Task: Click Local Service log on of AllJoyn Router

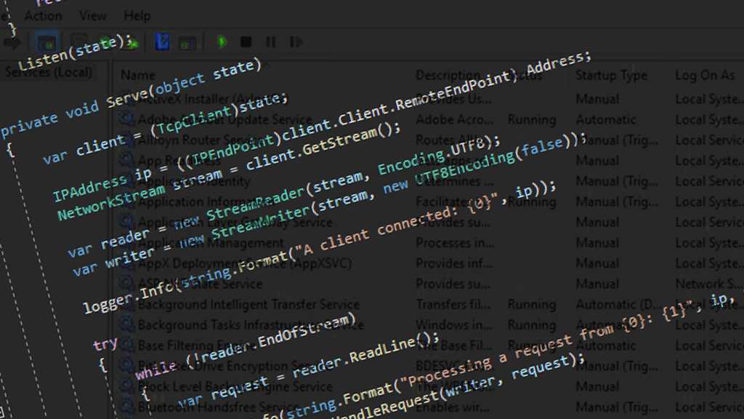Action: point(709,140)
